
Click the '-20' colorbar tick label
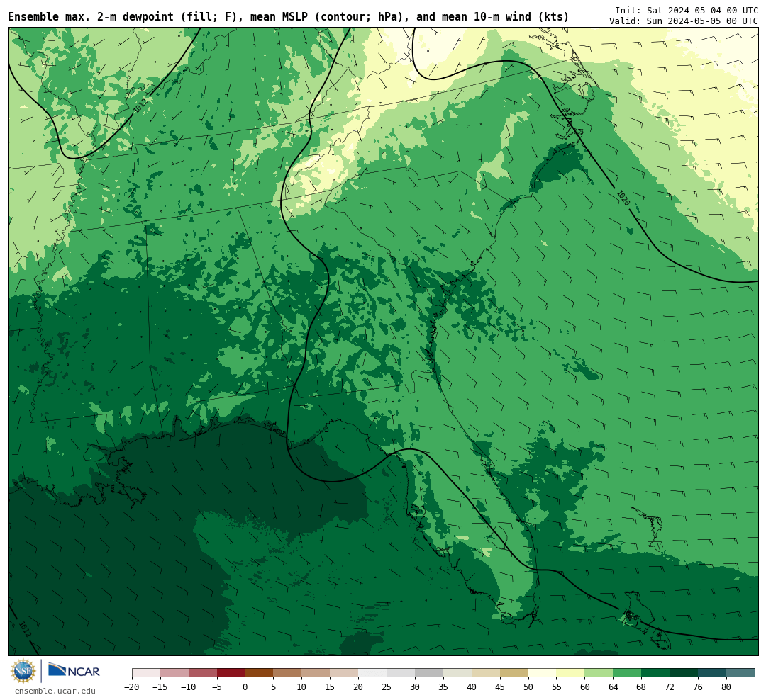[x=132, y=687]
